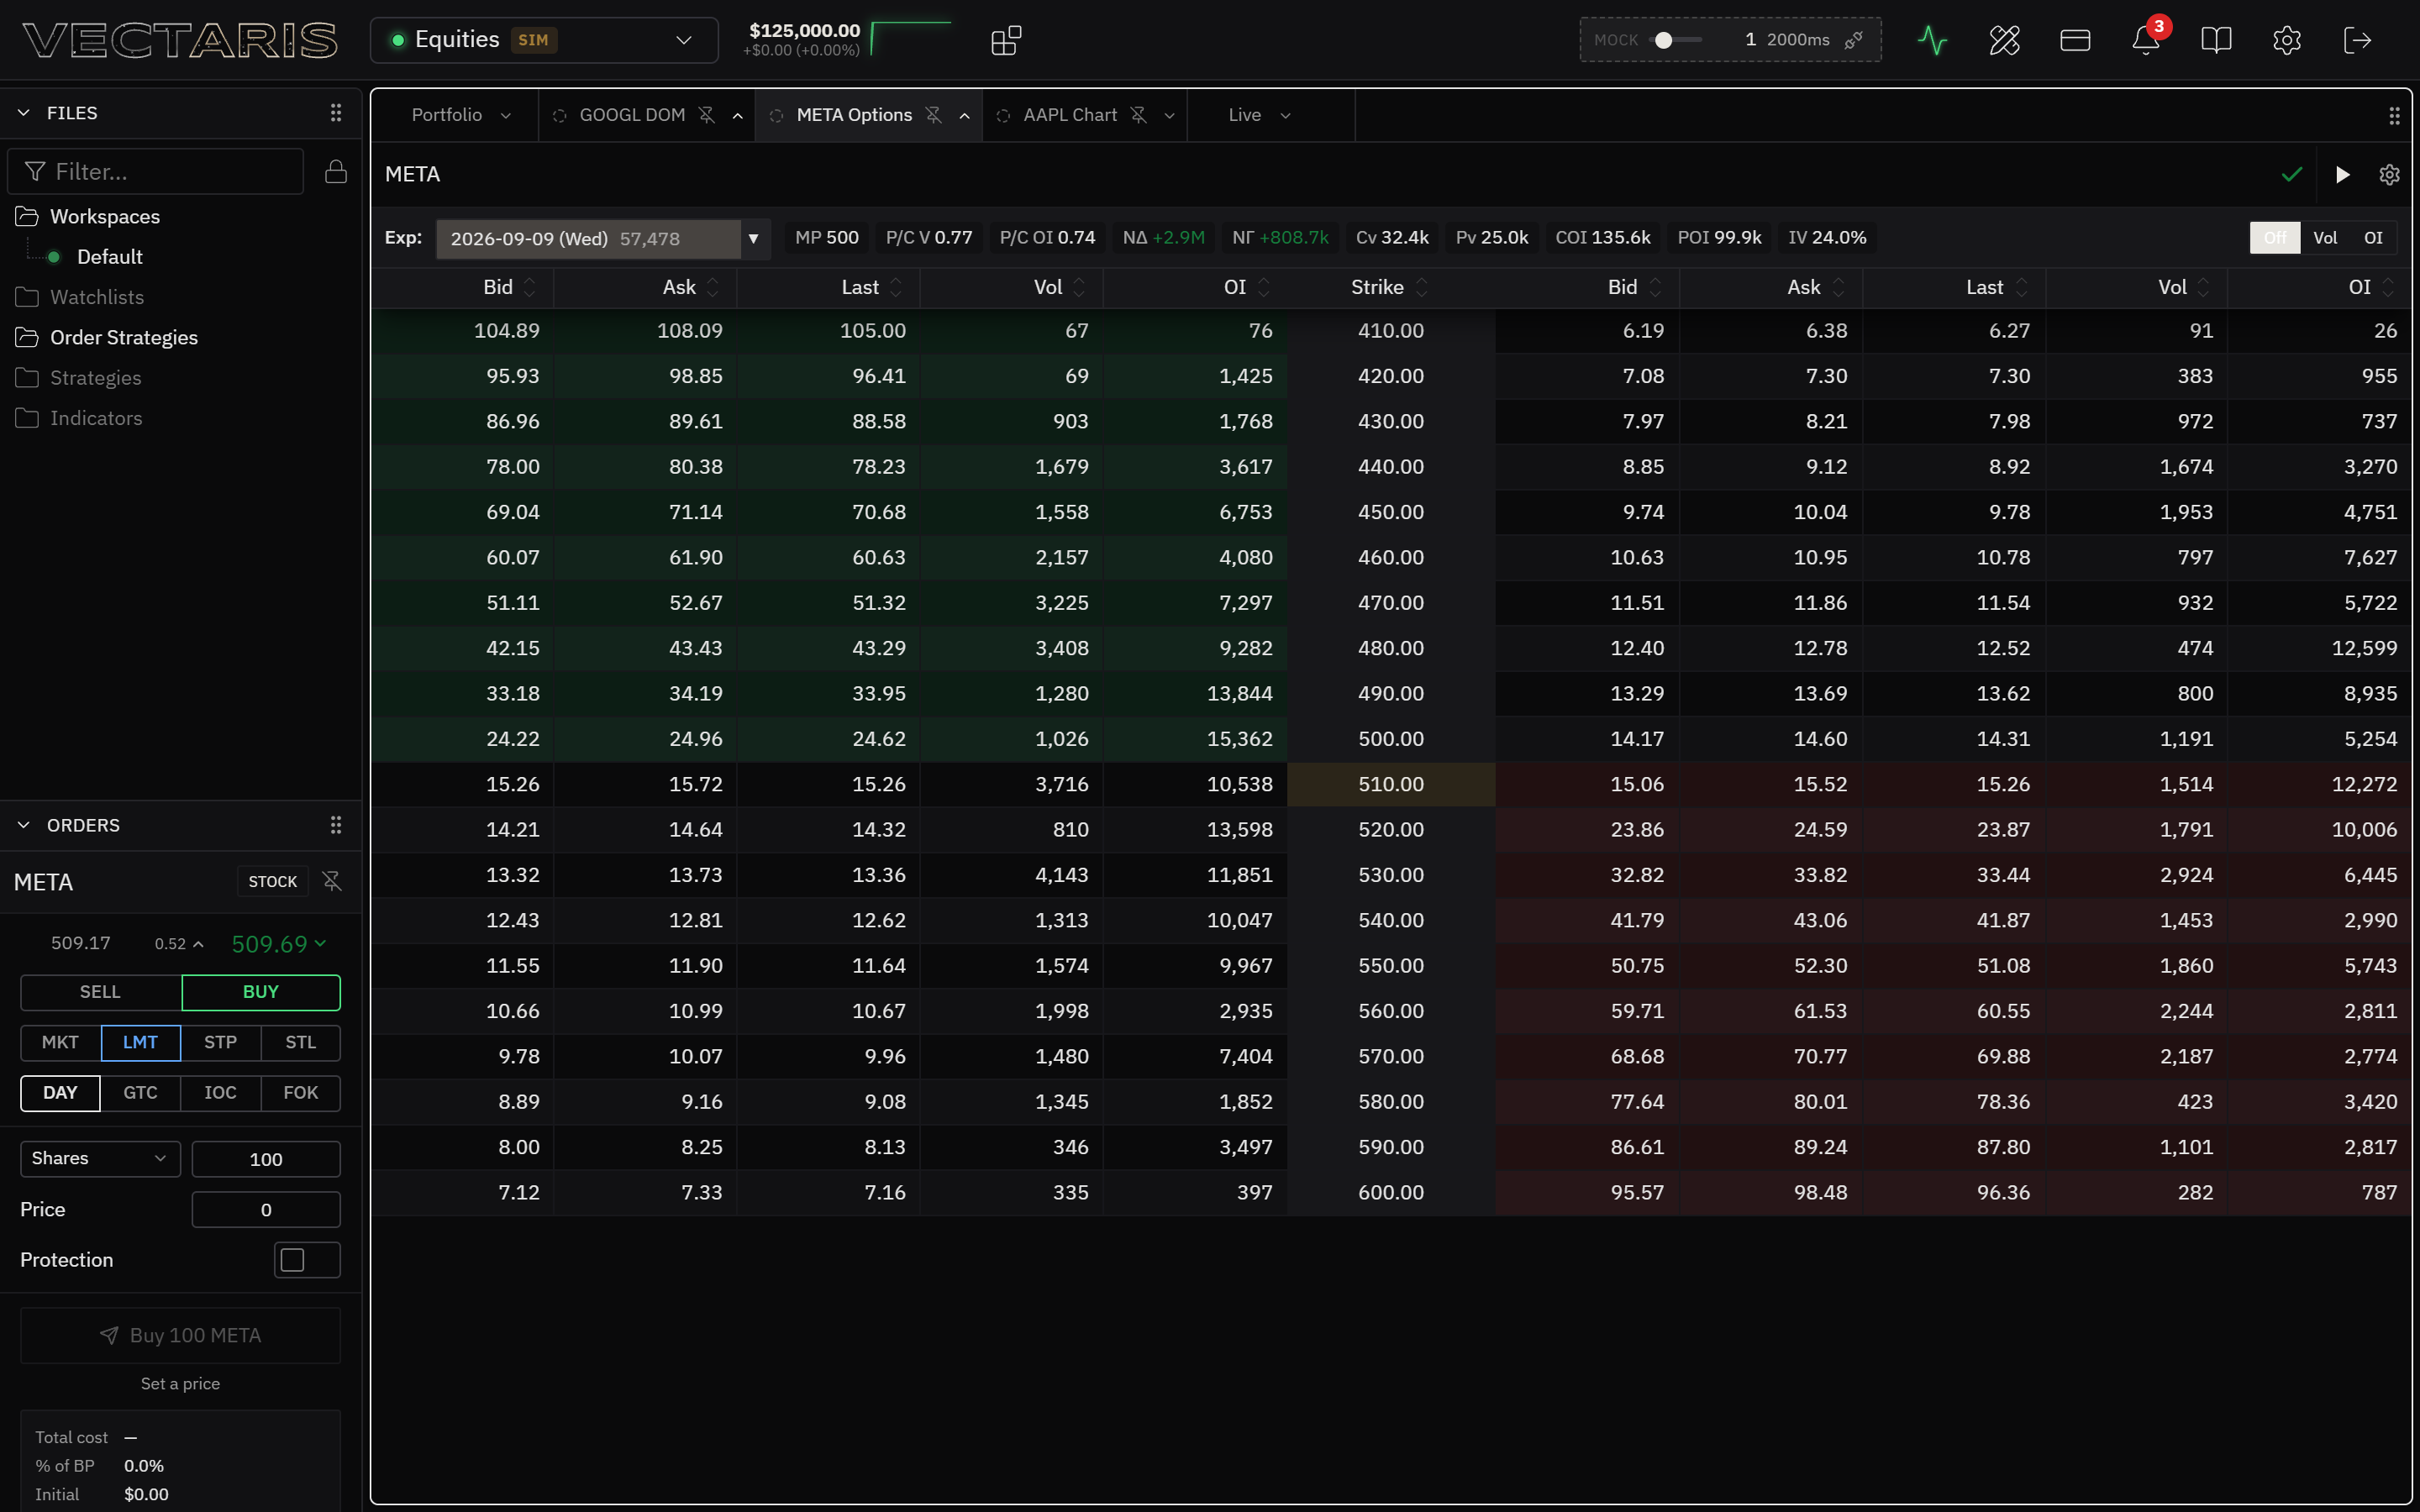The height and width of the screenshot is (1512, 2420).
Task: Switch to the AAPL Chart tab
Action: point(1069,115)
